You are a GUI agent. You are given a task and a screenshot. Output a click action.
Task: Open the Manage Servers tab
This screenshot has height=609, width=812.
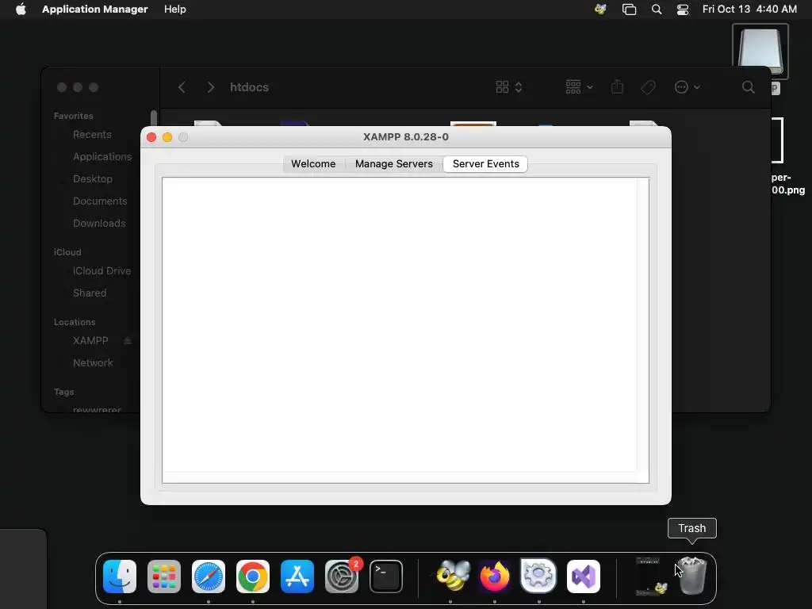(393, 163)
